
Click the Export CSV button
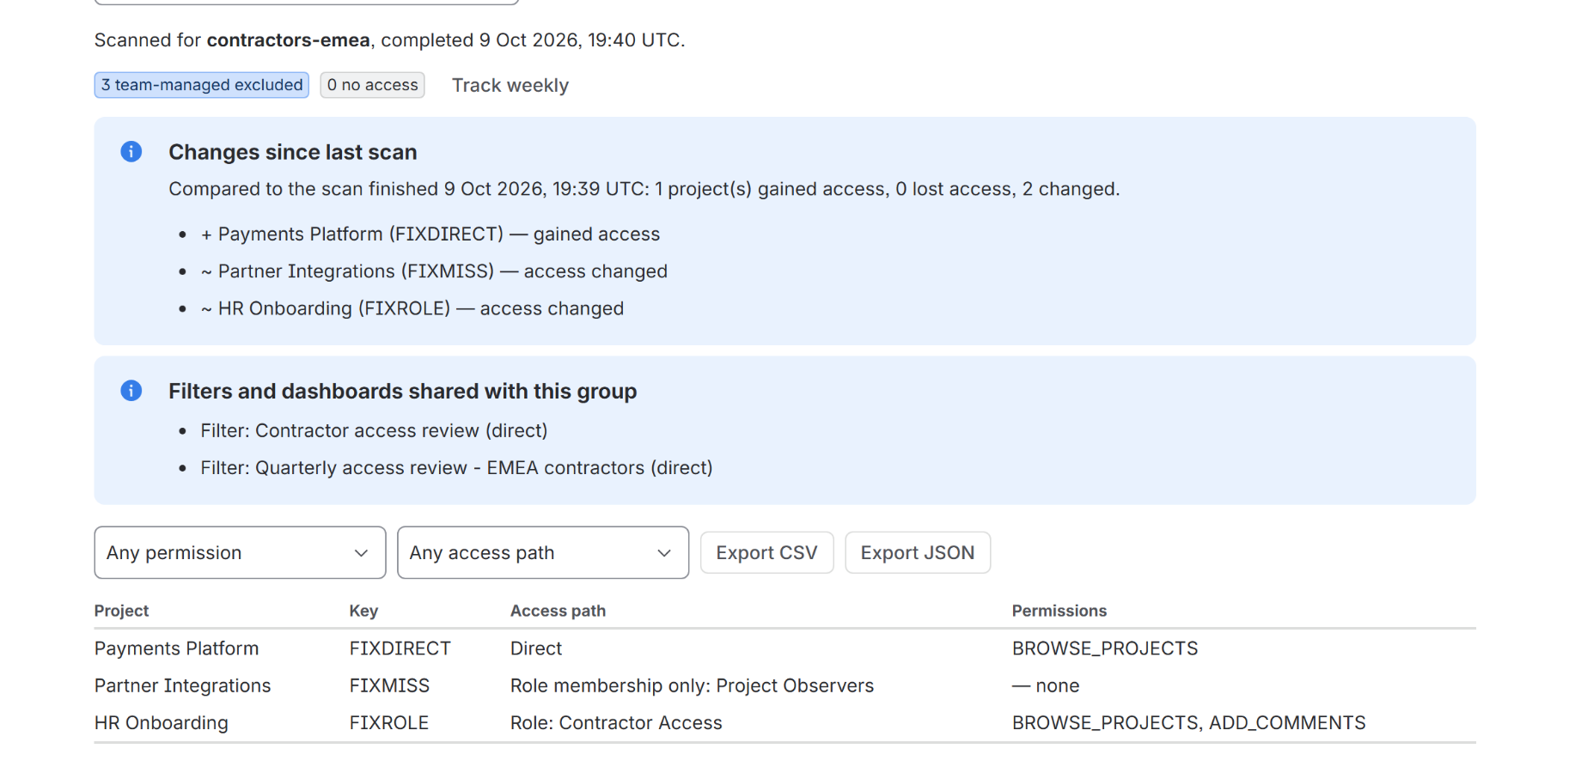(766, 552)
